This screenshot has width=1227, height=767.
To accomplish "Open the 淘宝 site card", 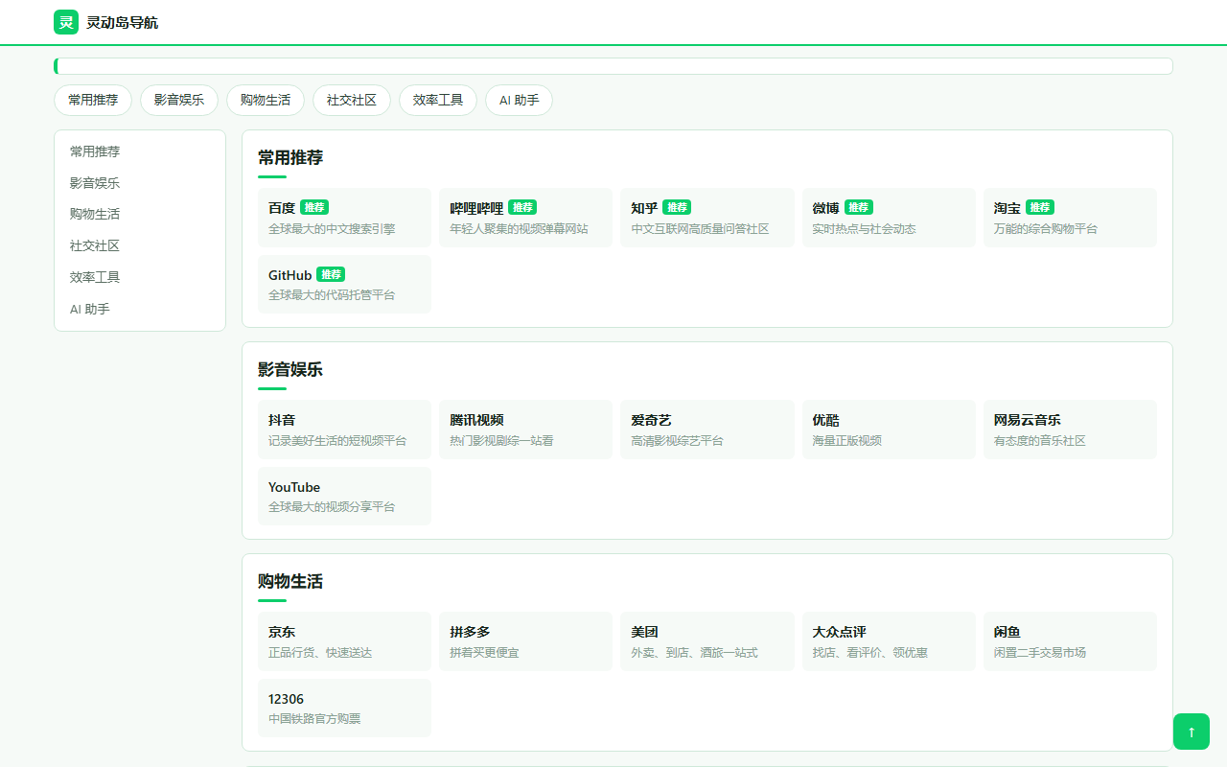I will [1070, 218].
